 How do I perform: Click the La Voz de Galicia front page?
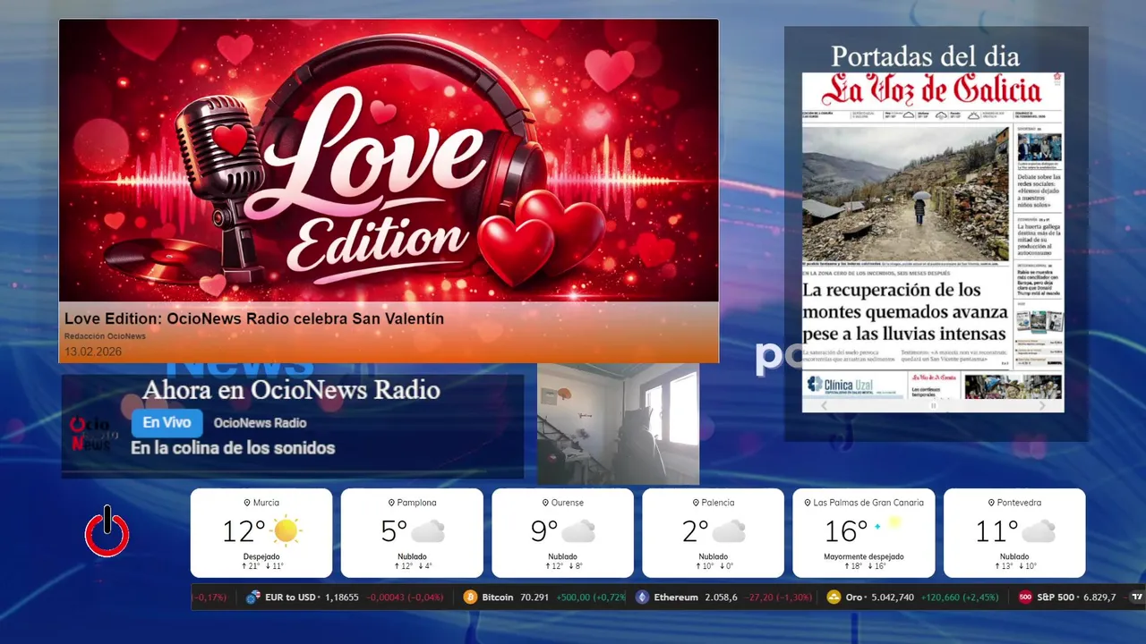[933, 234]
